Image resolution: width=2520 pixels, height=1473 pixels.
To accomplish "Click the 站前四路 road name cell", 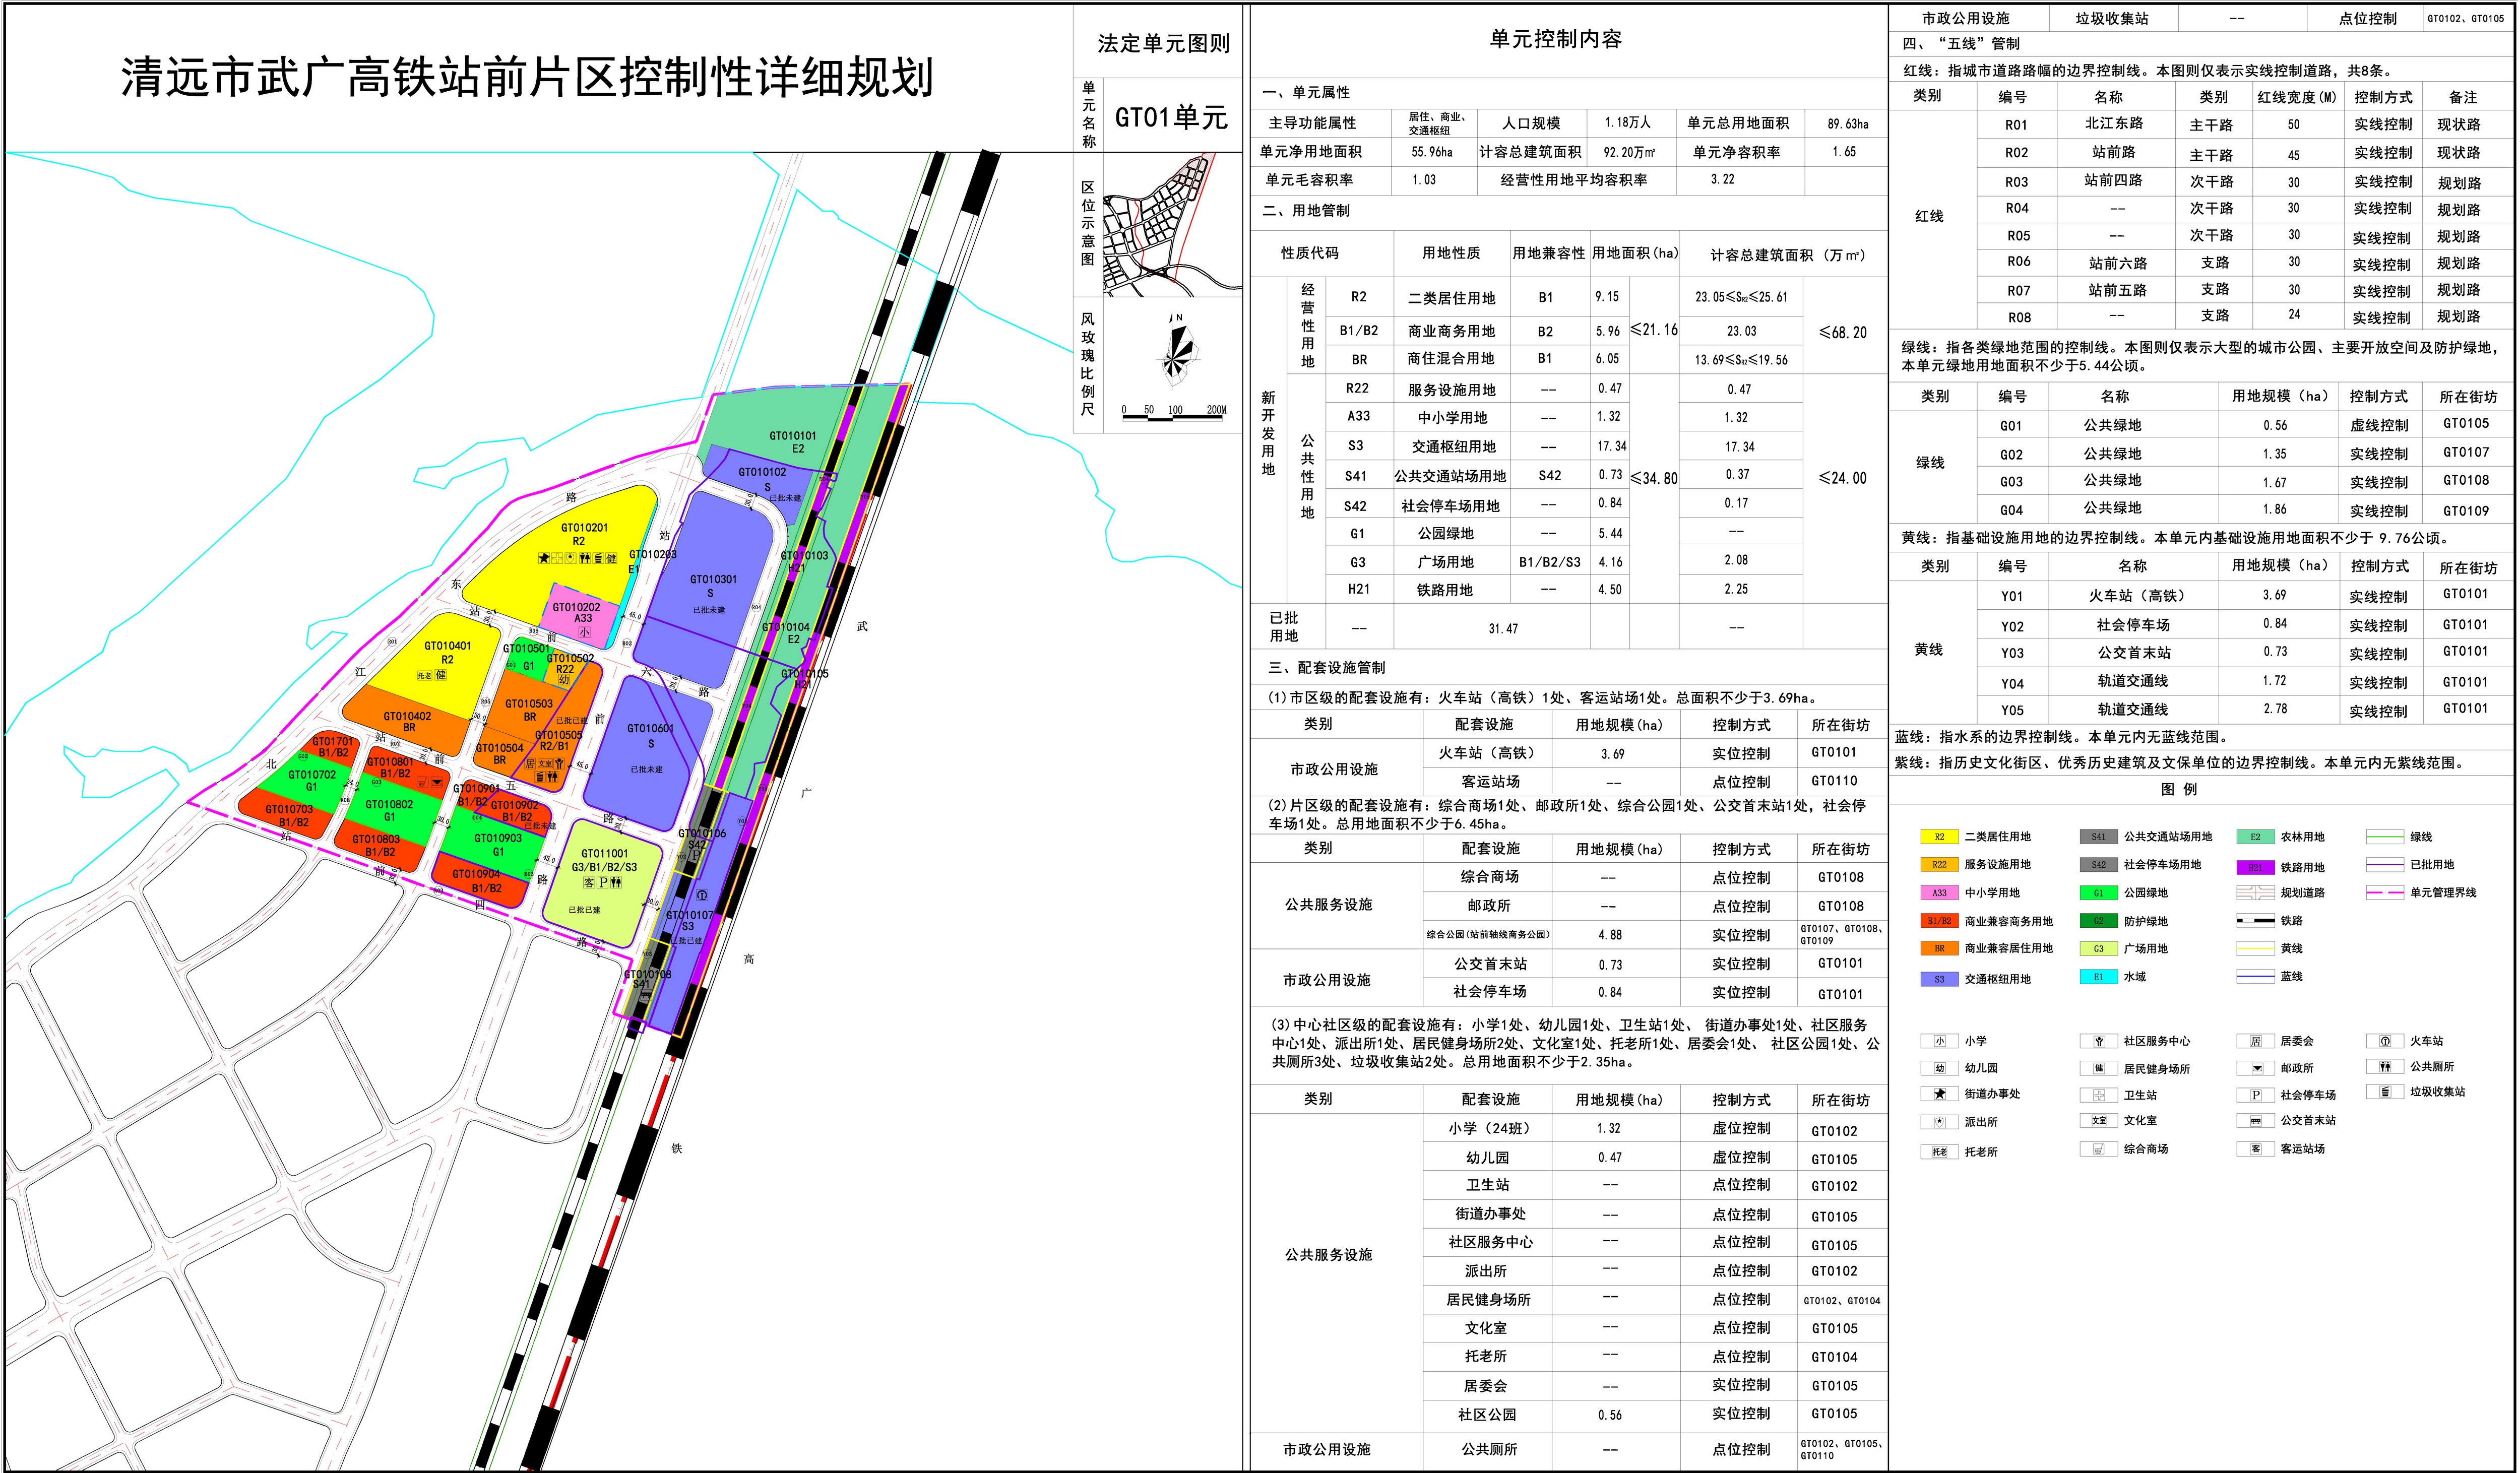I will pyautogui.click(x=2113, y=181).
